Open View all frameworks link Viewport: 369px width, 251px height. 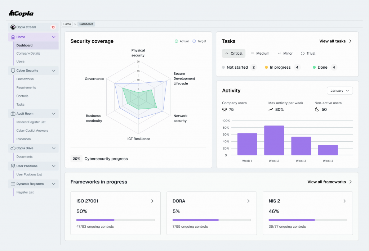pos(330,182)
